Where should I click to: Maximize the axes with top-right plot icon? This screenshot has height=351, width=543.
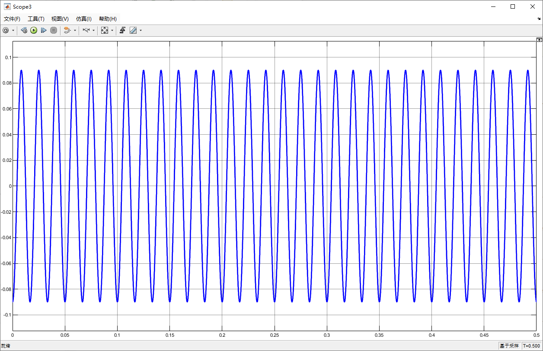[539, 39]
